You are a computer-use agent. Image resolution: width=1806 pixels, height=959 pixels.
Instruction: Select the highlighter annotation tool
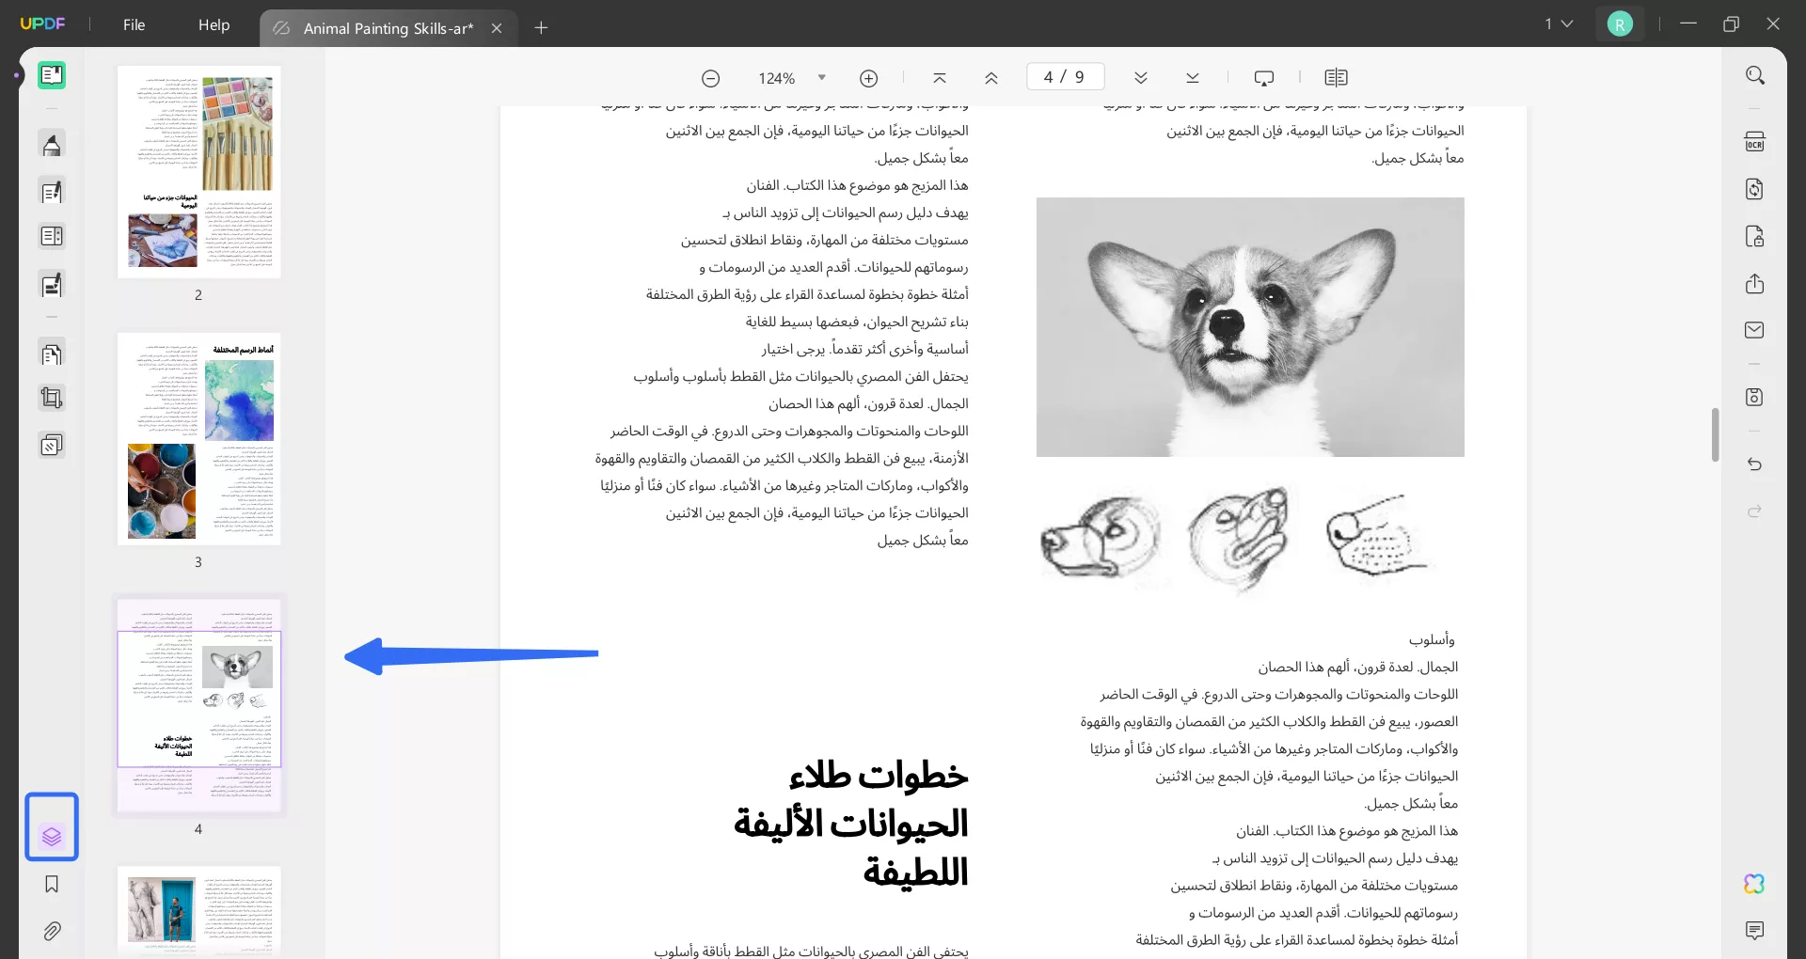[x=52, y=144]
